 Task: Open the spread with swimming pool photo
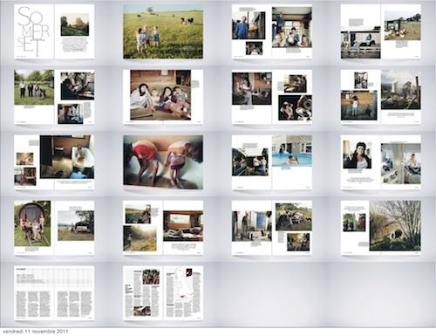272,162
